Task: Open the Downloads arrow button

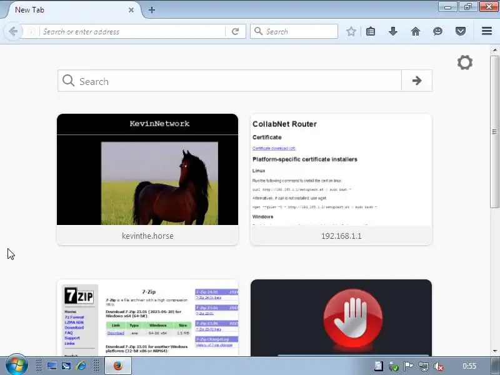Action: [x=393, y=31]
